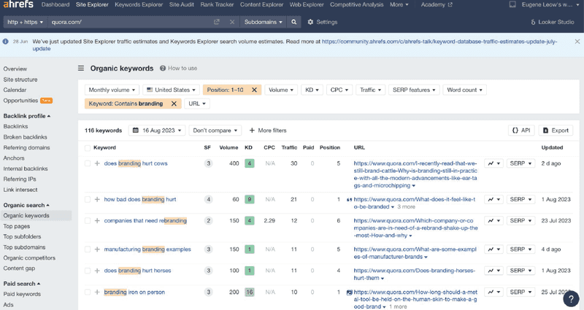Open the Monthly volume dropdown
The image size is (584, 310).
(112, 90)
